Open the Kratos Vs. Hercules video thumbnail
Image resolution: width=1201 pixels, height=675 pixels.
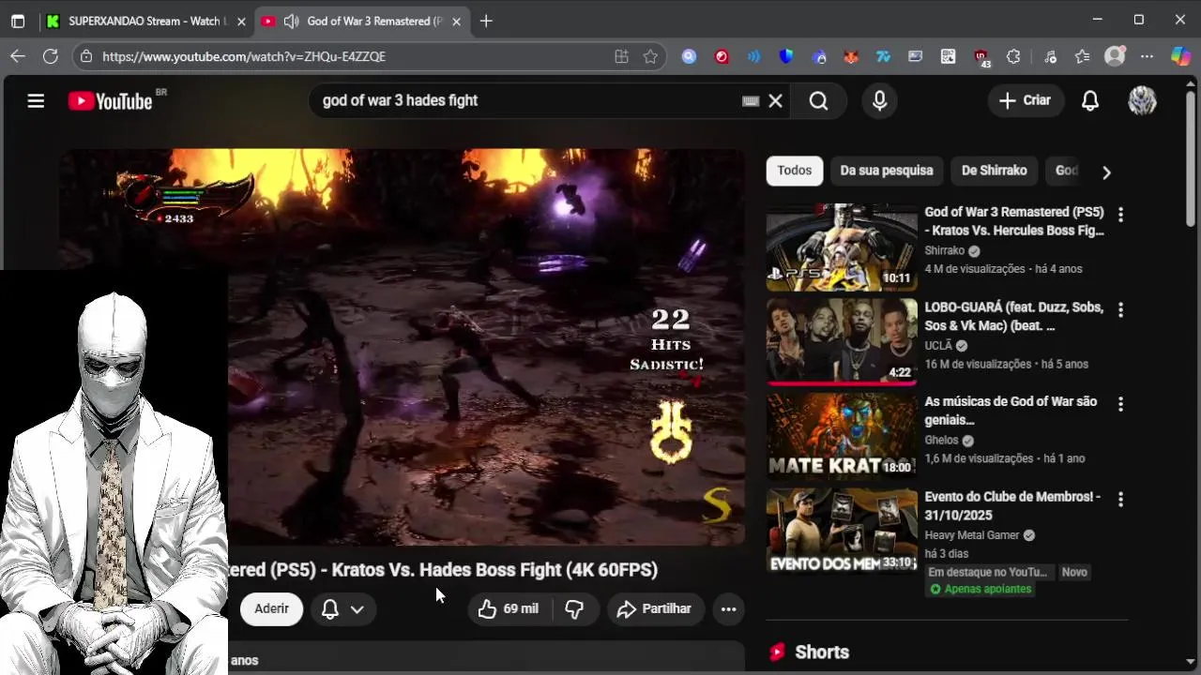pos(842,247)
